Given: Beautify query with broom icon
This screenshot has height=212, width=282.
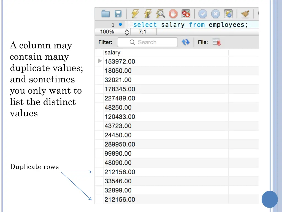Looking at the screenshot, I should pyautogui.click(x=245, y=14).
